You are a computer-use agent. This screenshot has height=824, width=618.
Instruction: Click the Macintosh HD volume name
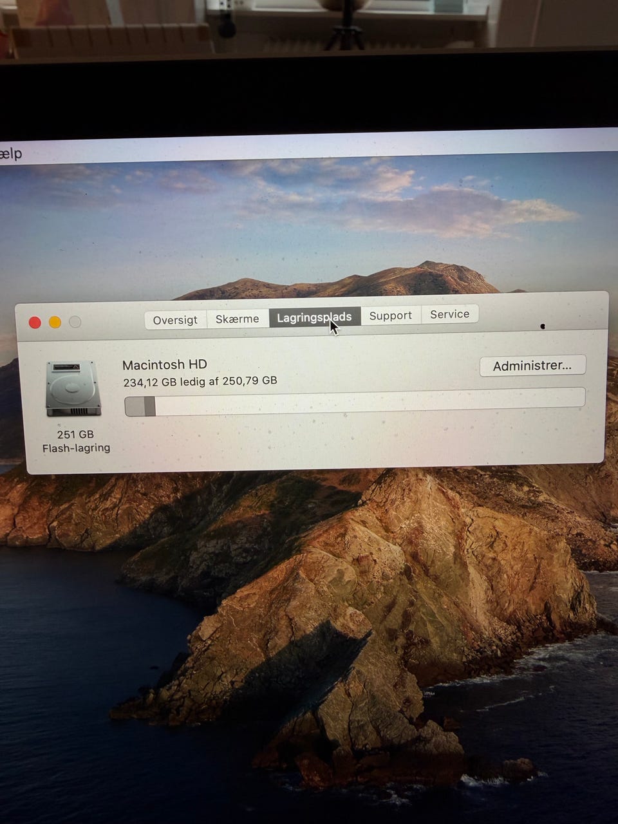165,364
